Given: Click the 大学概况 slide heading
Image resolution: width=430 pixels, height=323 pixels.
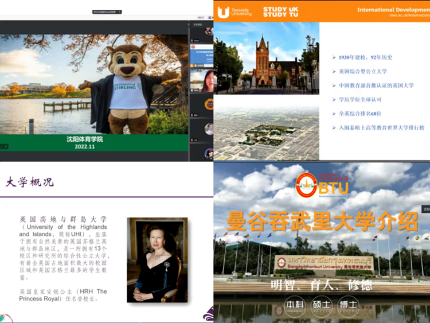Looking at the screenshot, I should point(29,182).
